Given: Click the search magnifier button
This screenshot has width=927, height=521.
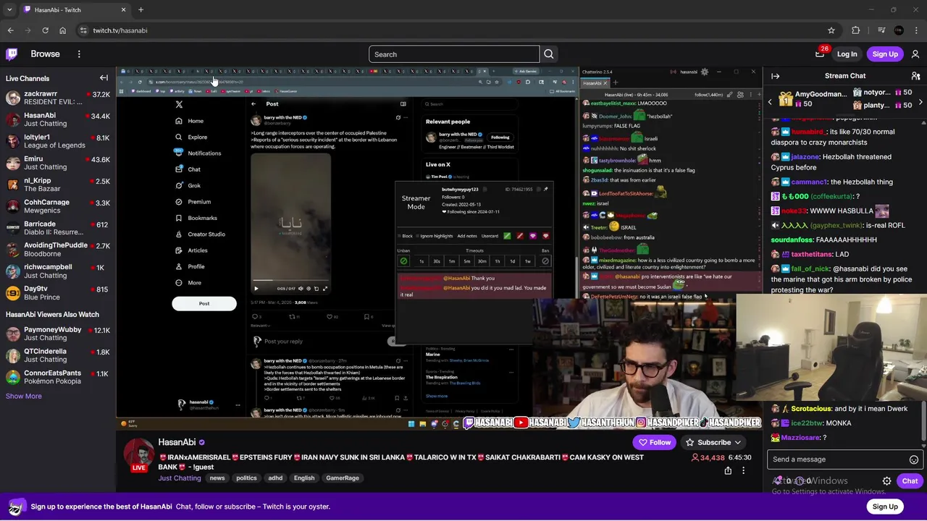Looking at the screenshot, I should [x=549, y=54].
